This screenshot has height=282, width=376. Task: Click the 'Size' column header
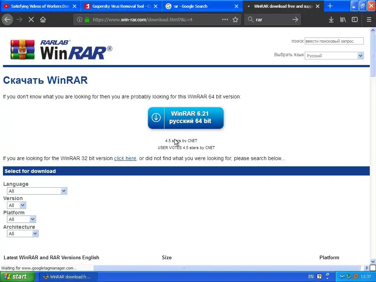167,257
